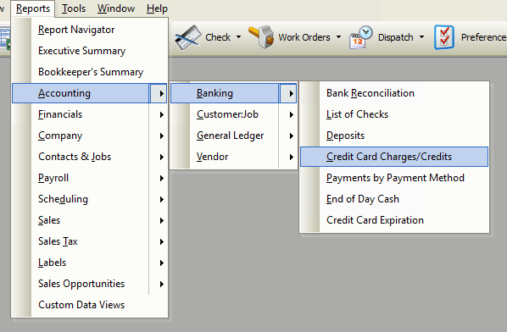
Task: Select Bookkeeper's Summary
Action: pos(91,72)
